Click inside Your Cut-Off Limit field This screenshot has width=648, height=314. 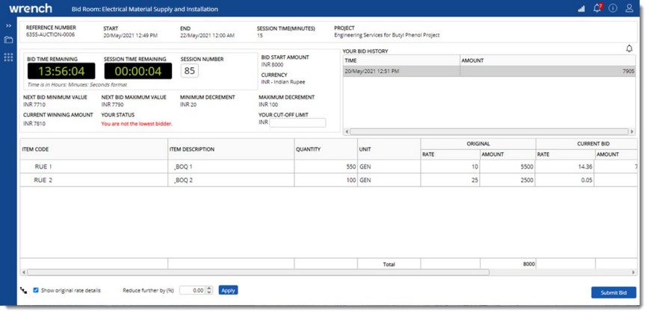[297, 123]
